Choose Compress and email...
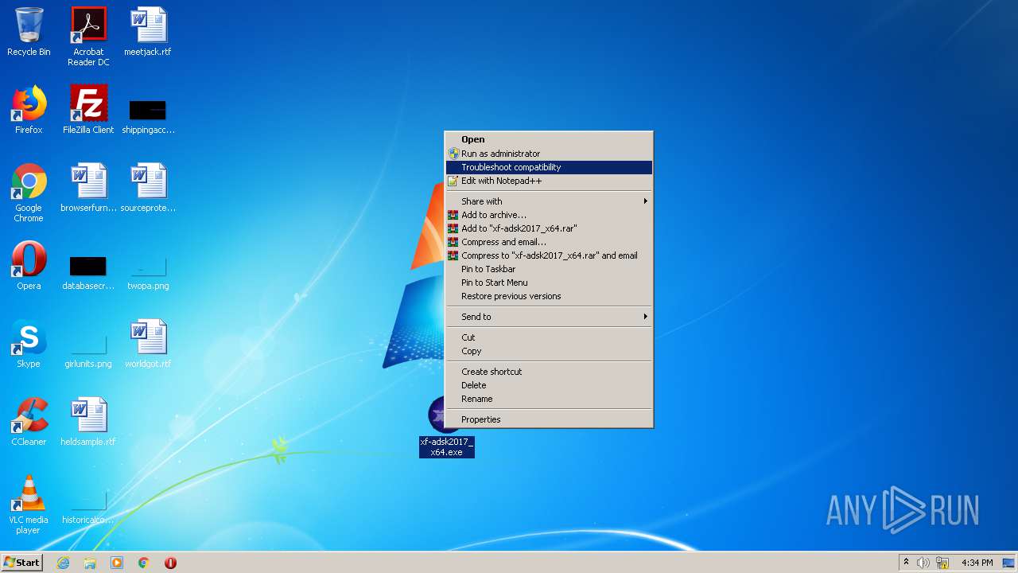 click(550, 242)
